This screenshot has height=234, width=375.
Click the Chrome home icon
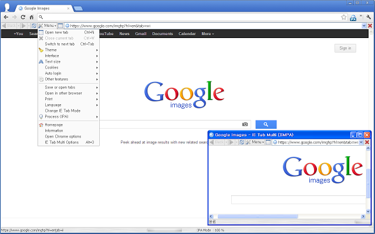tap(32, 18)
